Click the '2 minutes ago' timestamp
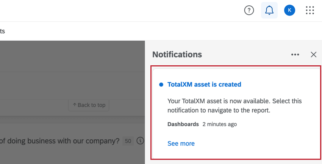 (220, 124)
